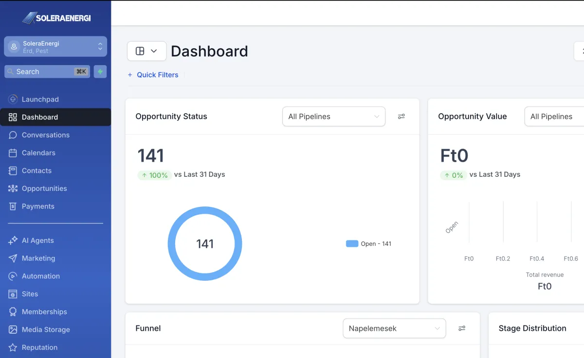Viewport: 584px width, 358px height.
Task: Click the blue Open legend swatch
Action: (352, 244)
